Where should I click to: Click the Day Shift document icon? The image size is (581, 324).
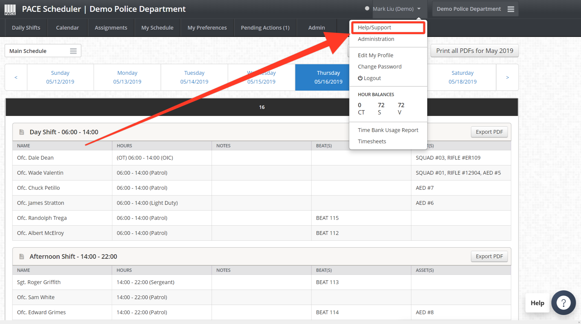click(x=22, y=132)
